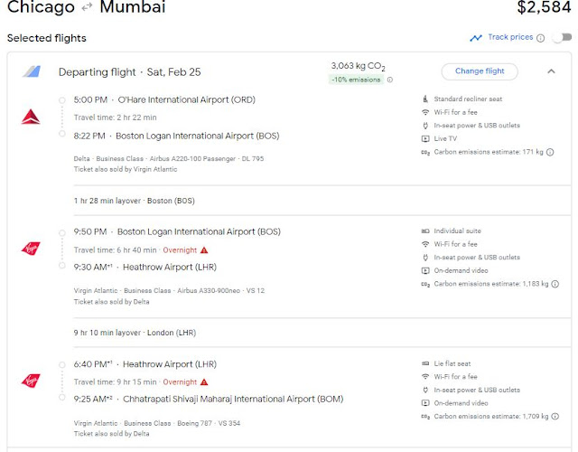Click the Individual suite icon

tap(425, 231)
